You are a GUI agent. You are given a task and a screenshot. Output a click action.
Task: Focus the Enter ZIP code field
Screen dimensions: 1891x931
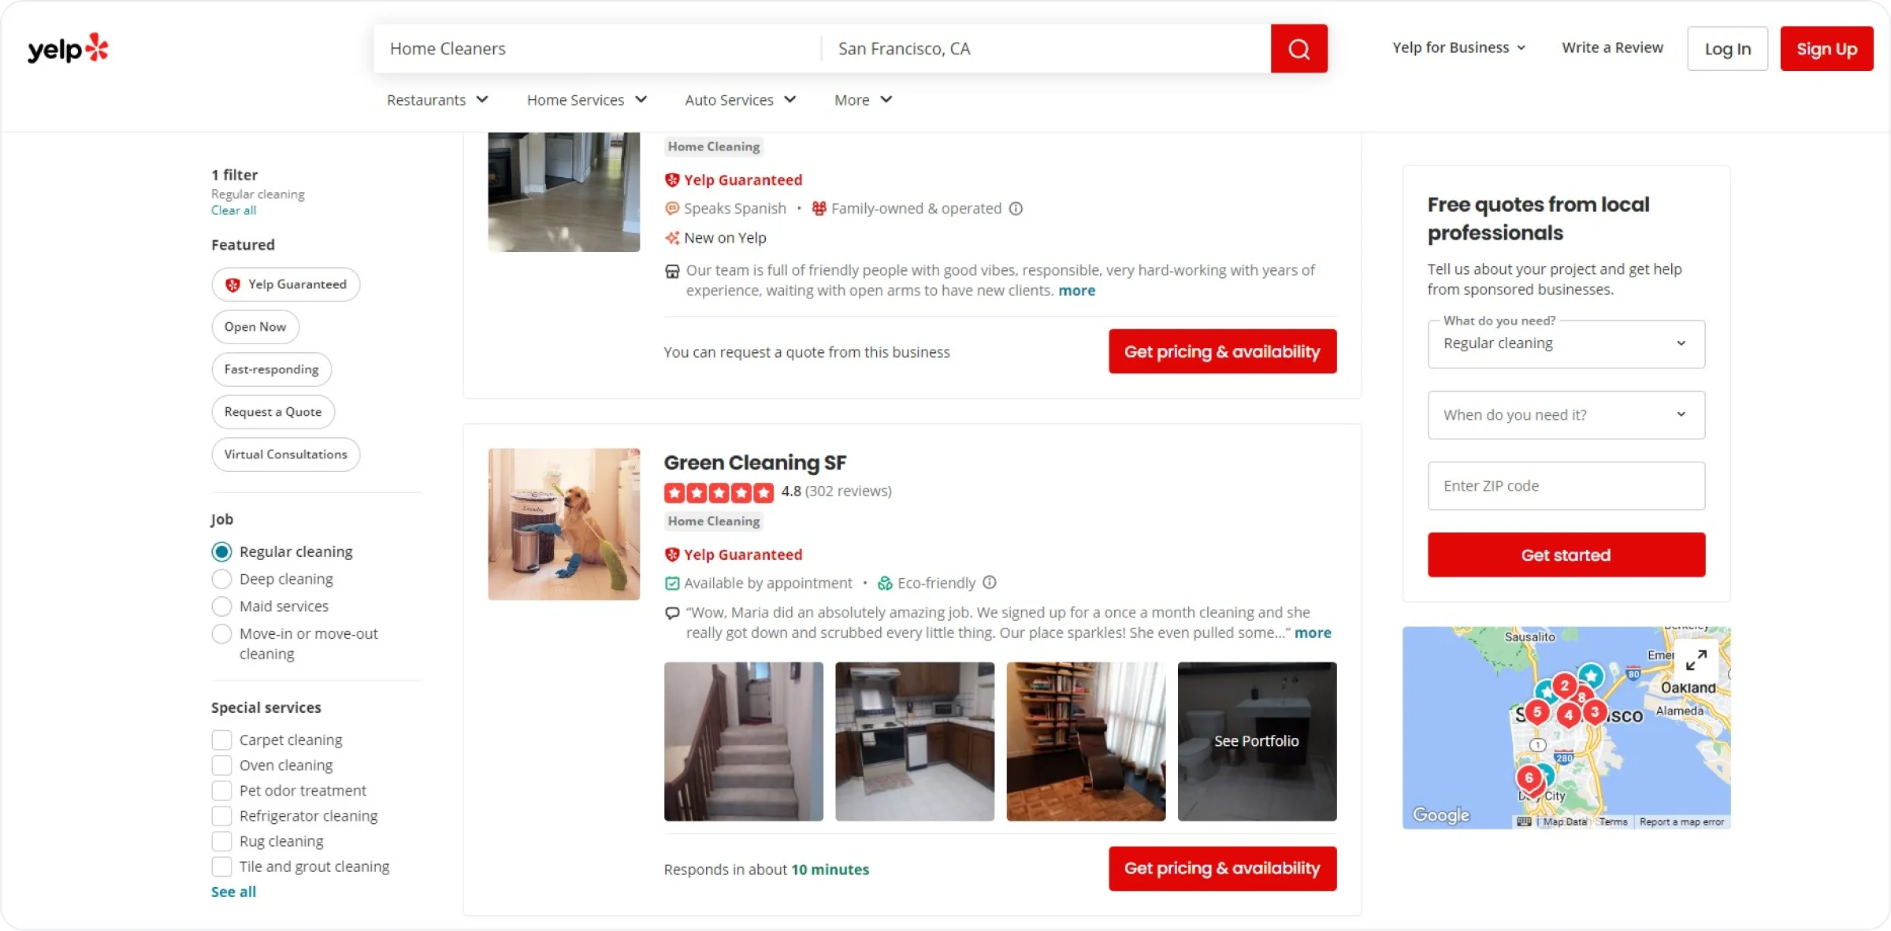coord(1566,486)
